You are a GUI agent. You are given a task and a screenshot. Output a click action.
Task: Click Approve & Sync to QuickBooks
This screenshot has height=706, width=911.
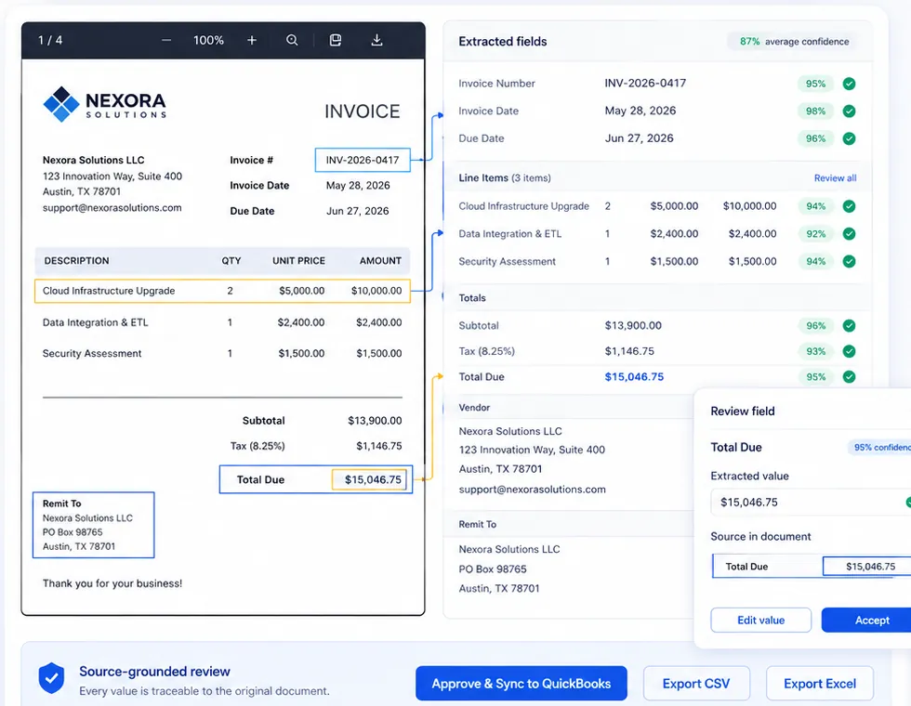tap(522, 684)
